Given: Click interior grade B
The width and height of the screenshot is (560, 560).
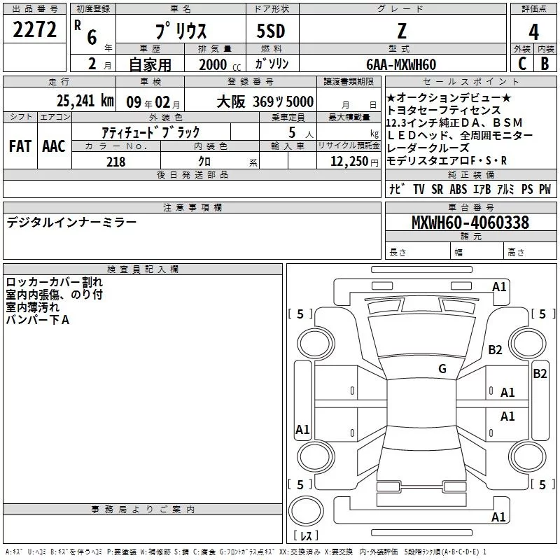Looking at the screenshot, I should pyautogui.click(x=545, y=64).
